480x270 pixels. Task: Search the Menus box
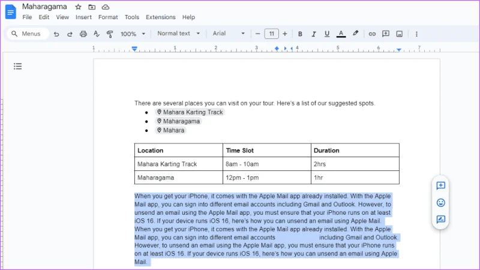click(28, 34)
